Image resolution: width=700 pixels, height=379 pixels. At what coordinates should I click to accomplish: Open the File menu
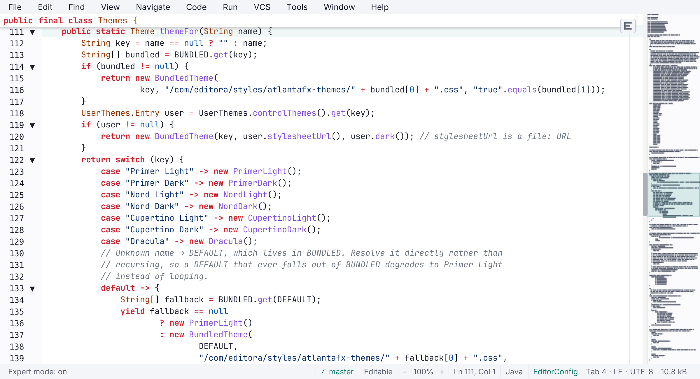tap(15, 7)
